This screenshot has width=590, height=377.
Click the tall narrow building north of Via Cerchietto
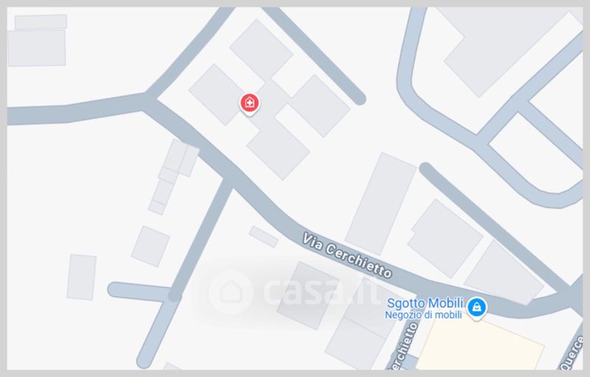(x=381, y=204)
